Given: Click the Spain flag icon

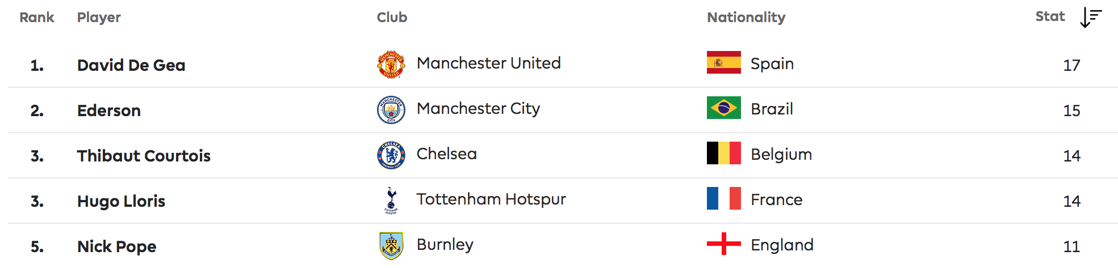Looking at the screenshot, I should [723, 62].
